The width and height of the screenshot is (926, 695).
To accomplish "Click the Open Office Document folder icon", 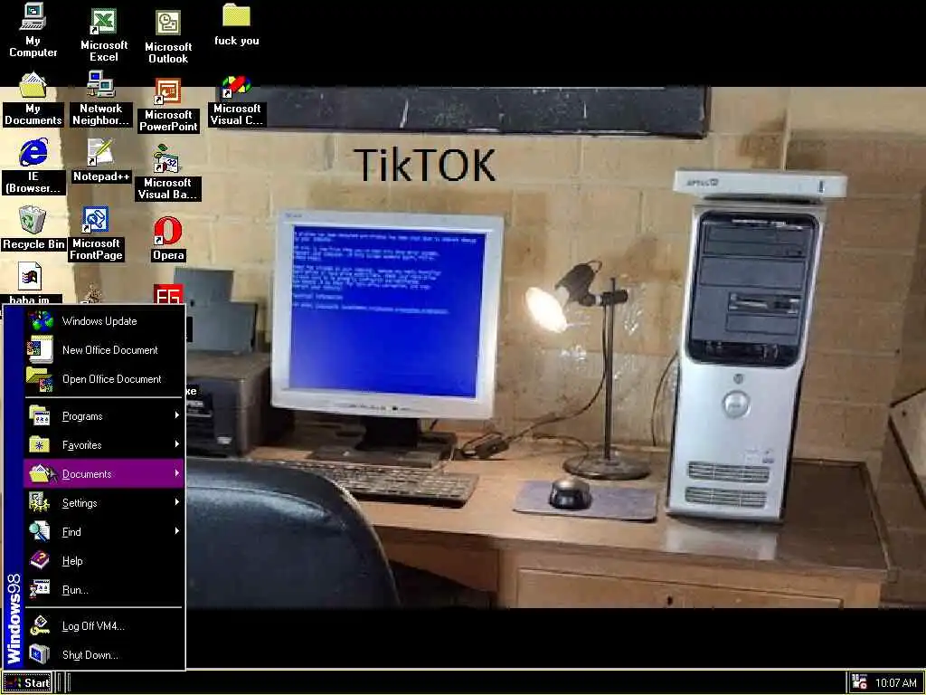I will (40, 379).
